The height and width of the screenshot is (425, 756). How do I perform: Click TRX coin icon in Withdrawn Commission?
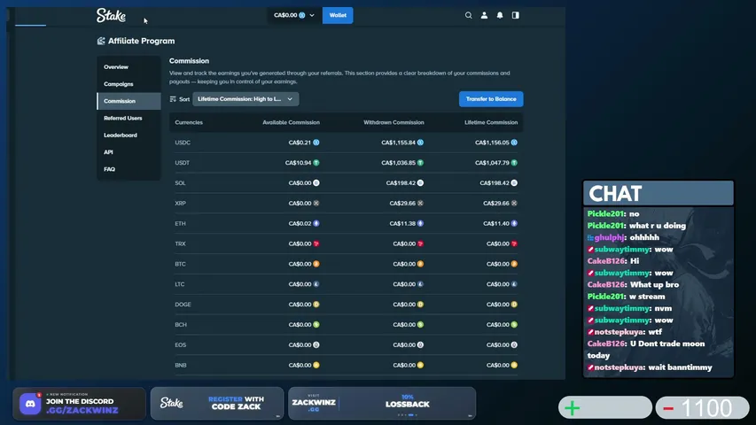click(x=420, y=243)
